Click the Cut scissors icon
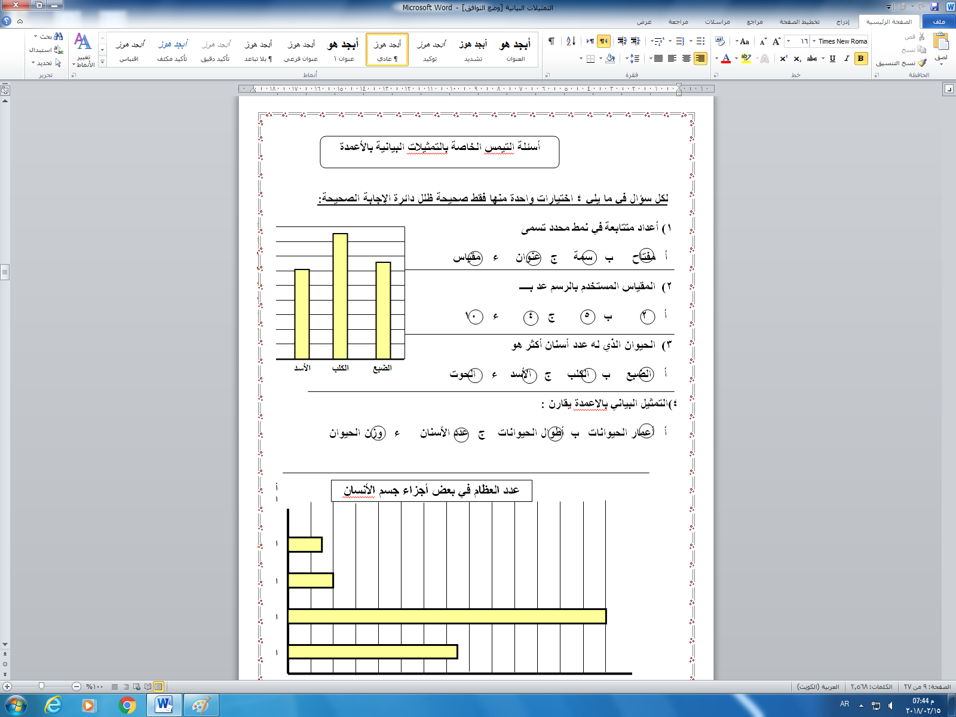The width and height of the screenshot is (956, 717). (x=922, y=37)
